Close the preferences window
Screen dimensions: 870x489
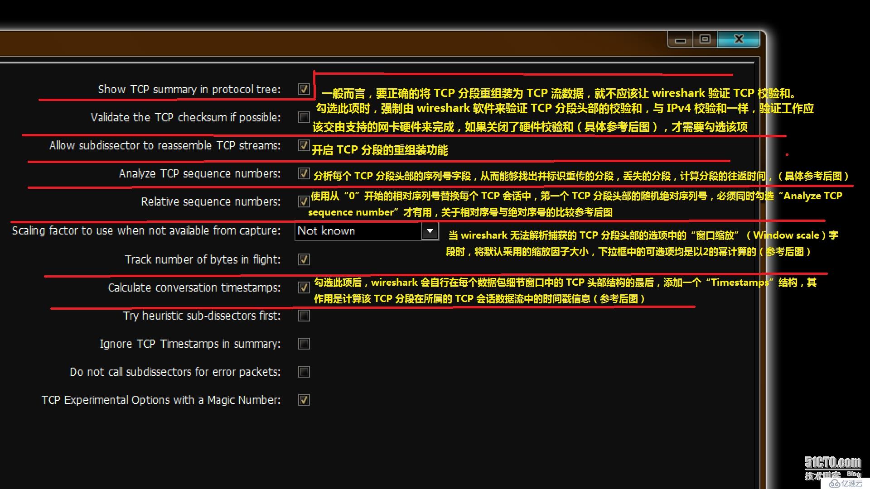click(x=739, y=39)
